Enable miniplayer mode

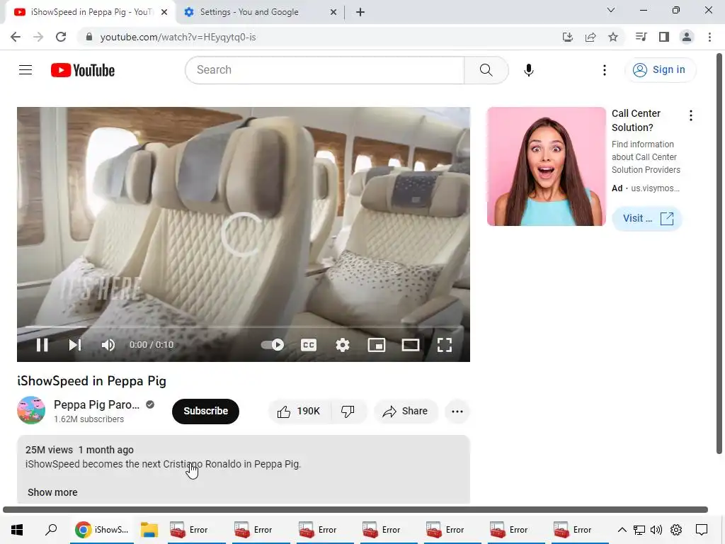coord(377,345)
